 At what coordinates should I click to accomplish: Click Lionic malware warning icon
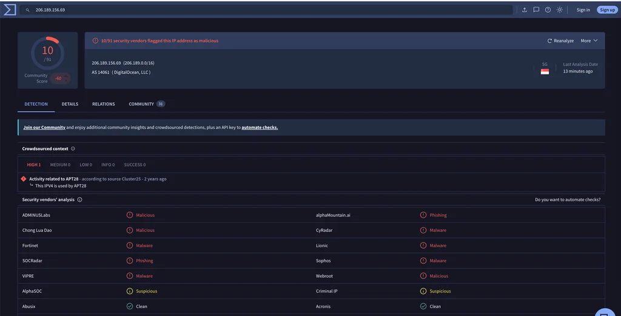tap(423, 246)
